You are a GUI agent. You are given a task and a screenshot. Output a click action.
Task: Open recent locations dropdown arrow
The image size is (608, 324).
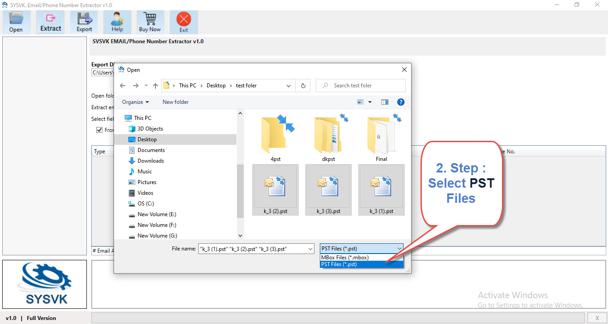tap(146, 86)
